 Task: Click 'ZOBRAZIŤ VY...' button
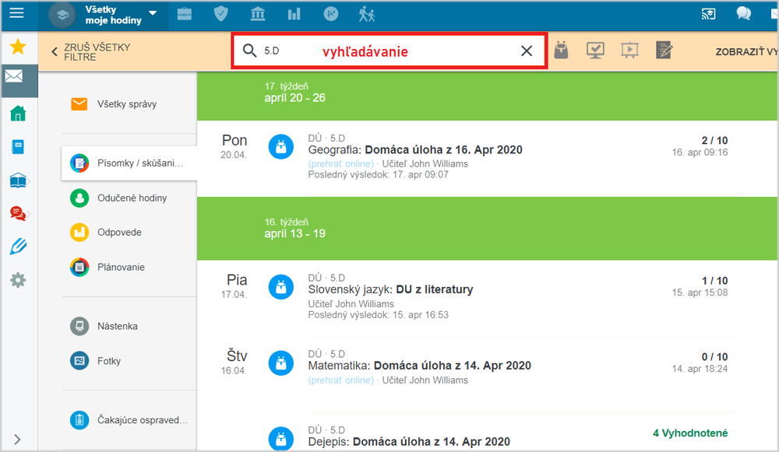[x=747, y=51]
